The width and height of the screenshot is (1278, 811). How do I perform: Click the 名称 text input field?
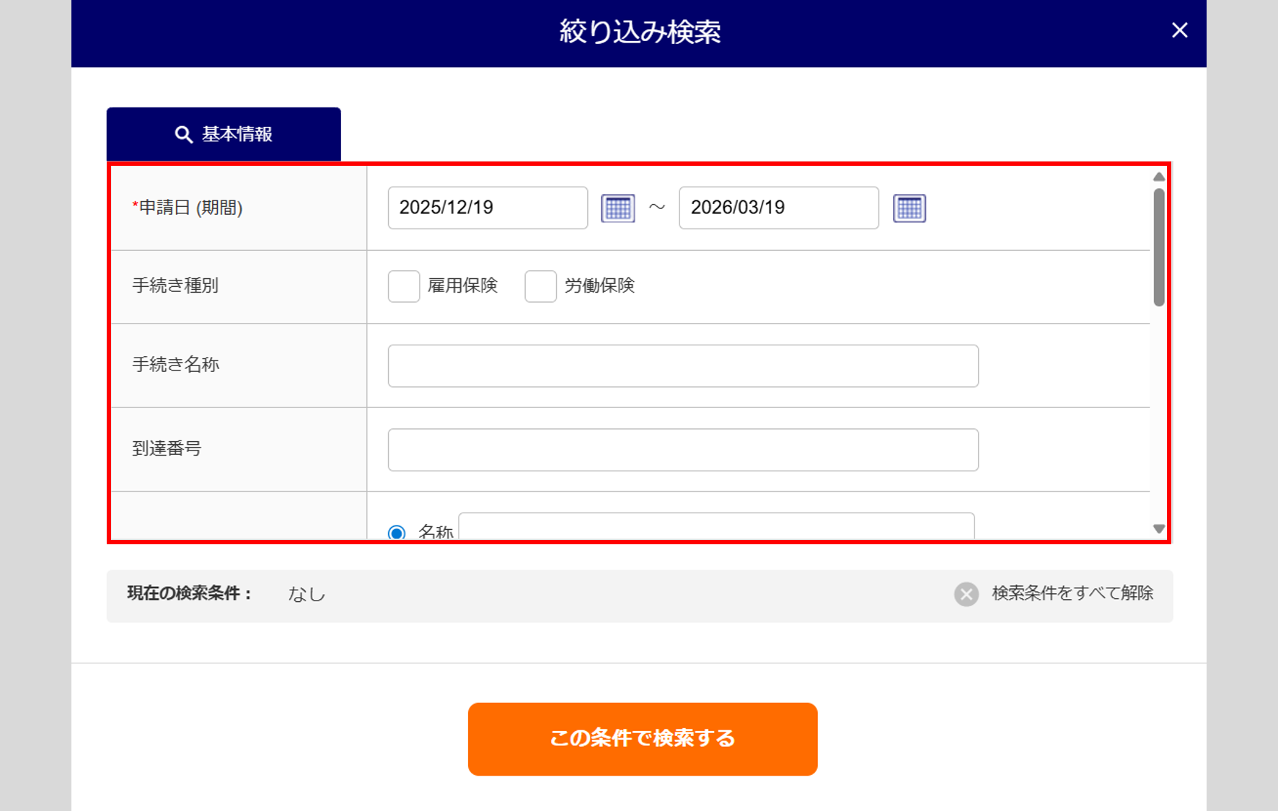coord(715,527)
